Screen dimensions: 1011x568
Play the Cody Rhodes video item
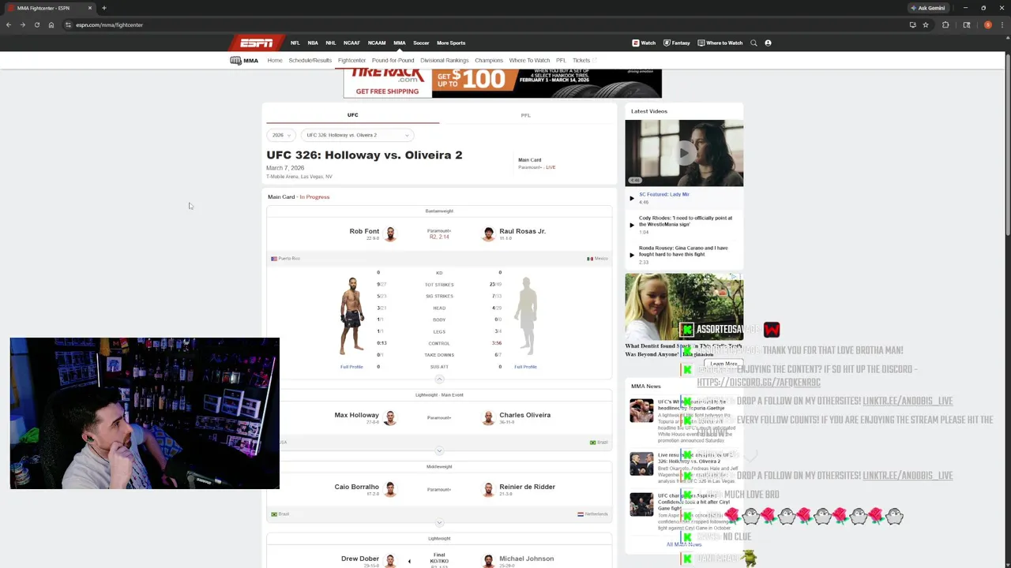[684, 225]
